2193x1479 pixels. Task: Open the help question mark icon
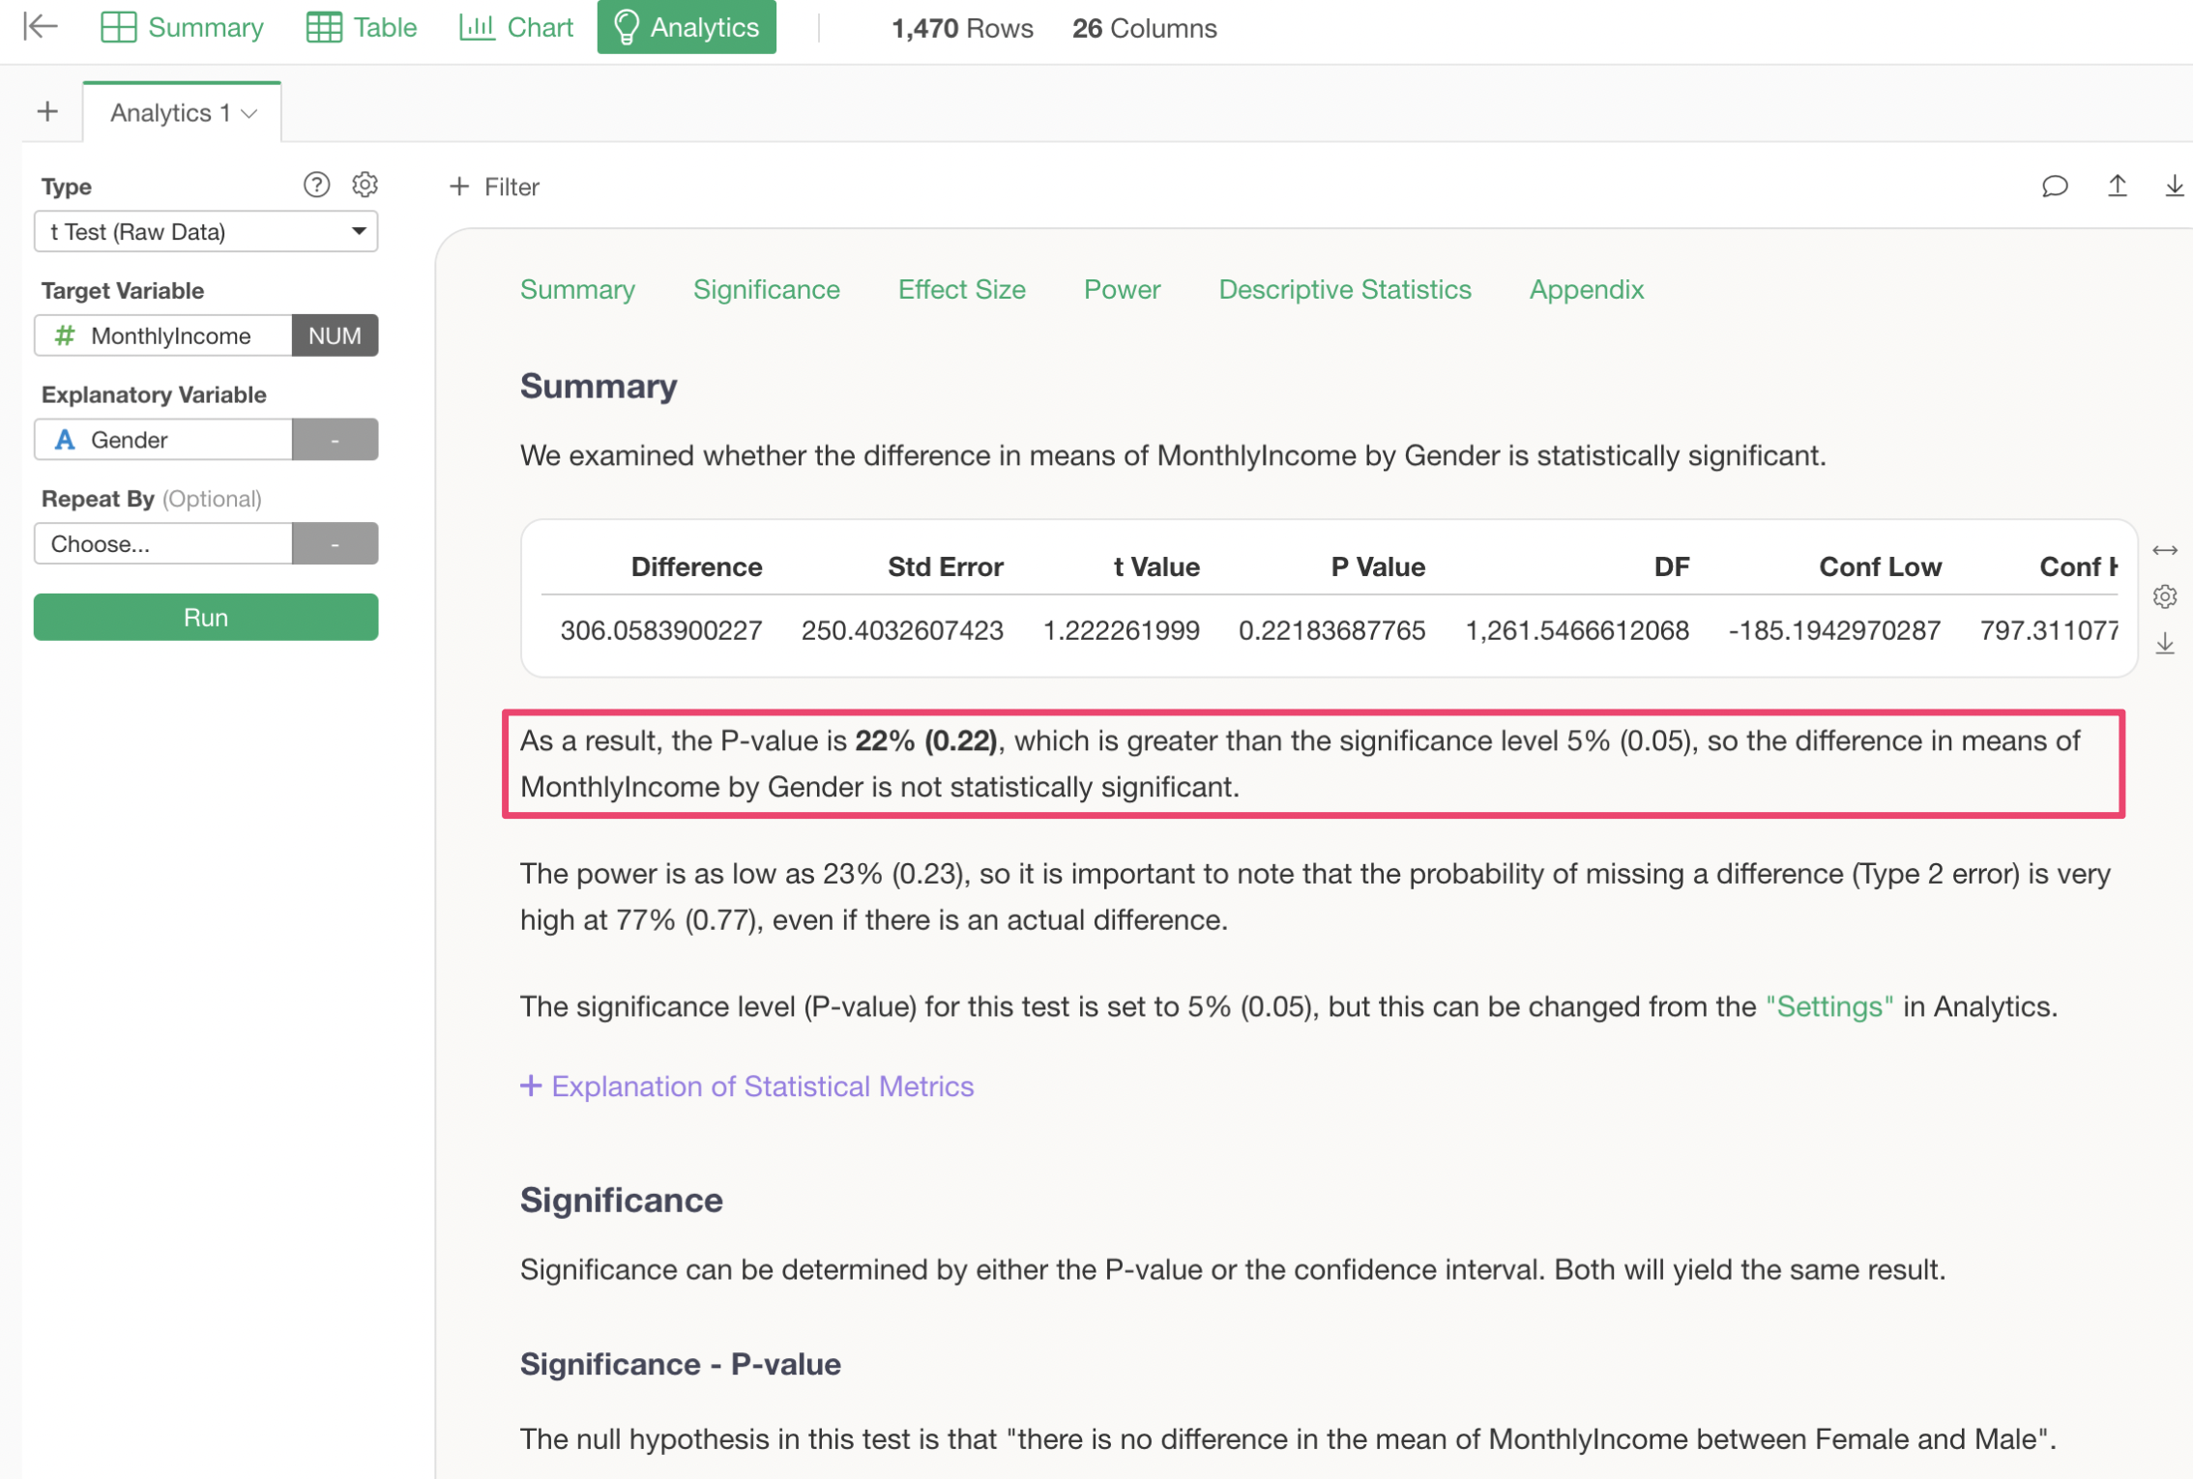pyautogui.click(x=316, y=185)
